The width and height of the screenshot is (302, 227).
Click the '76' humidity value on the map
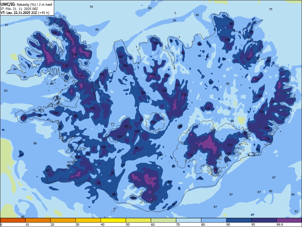[x=91, y=7]
